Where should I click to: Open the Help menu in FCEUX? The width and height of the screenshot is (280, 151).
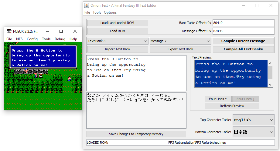click(x=73, y=39)
